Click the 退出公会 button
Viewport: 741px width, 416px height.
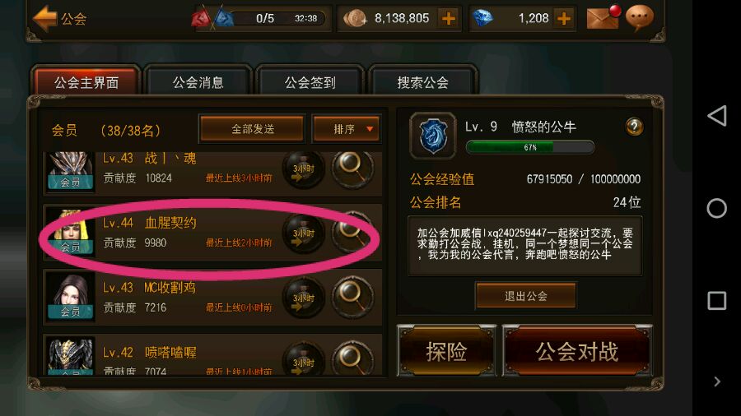[525, 296]
